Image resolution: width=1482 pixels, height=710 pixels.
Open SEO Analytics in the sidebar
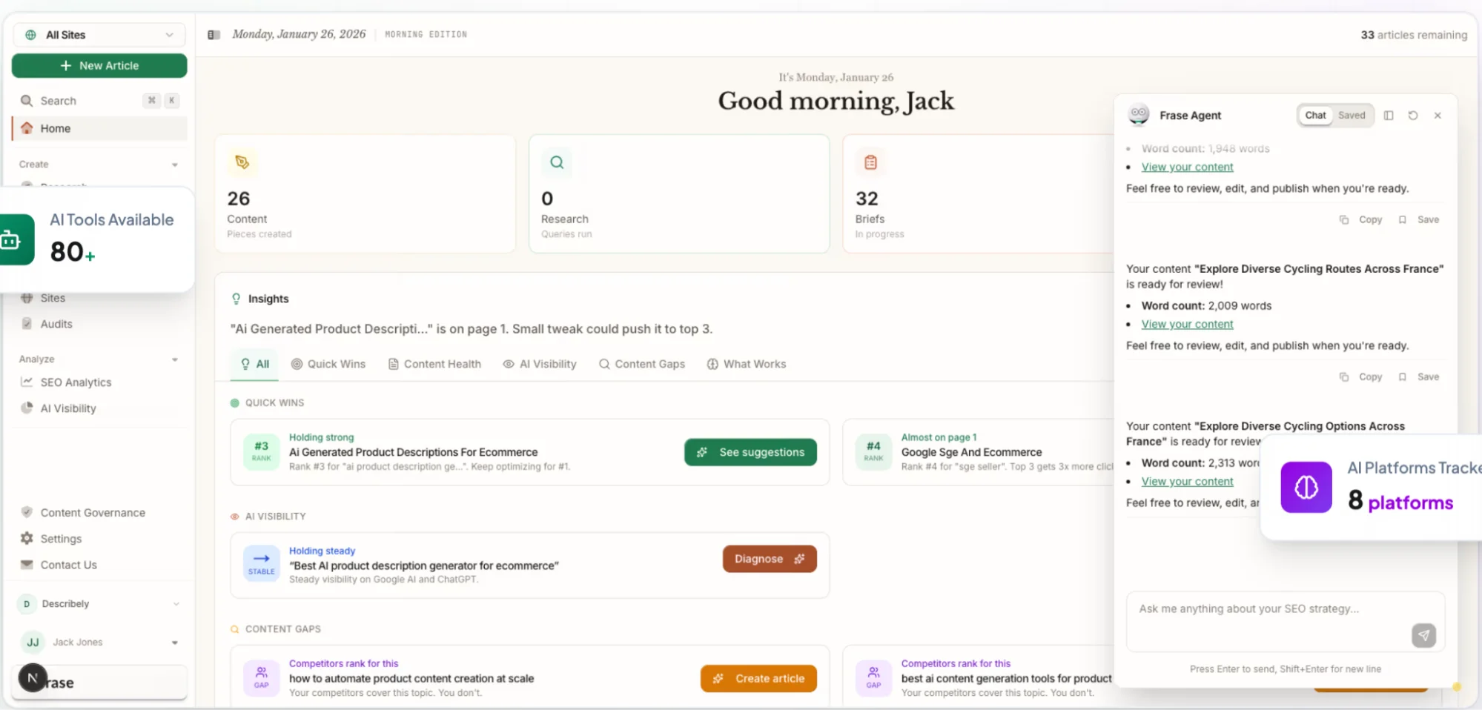[x=75, y=382]
